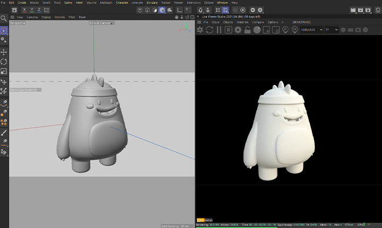Open the Render menu

tap(179, 3)
